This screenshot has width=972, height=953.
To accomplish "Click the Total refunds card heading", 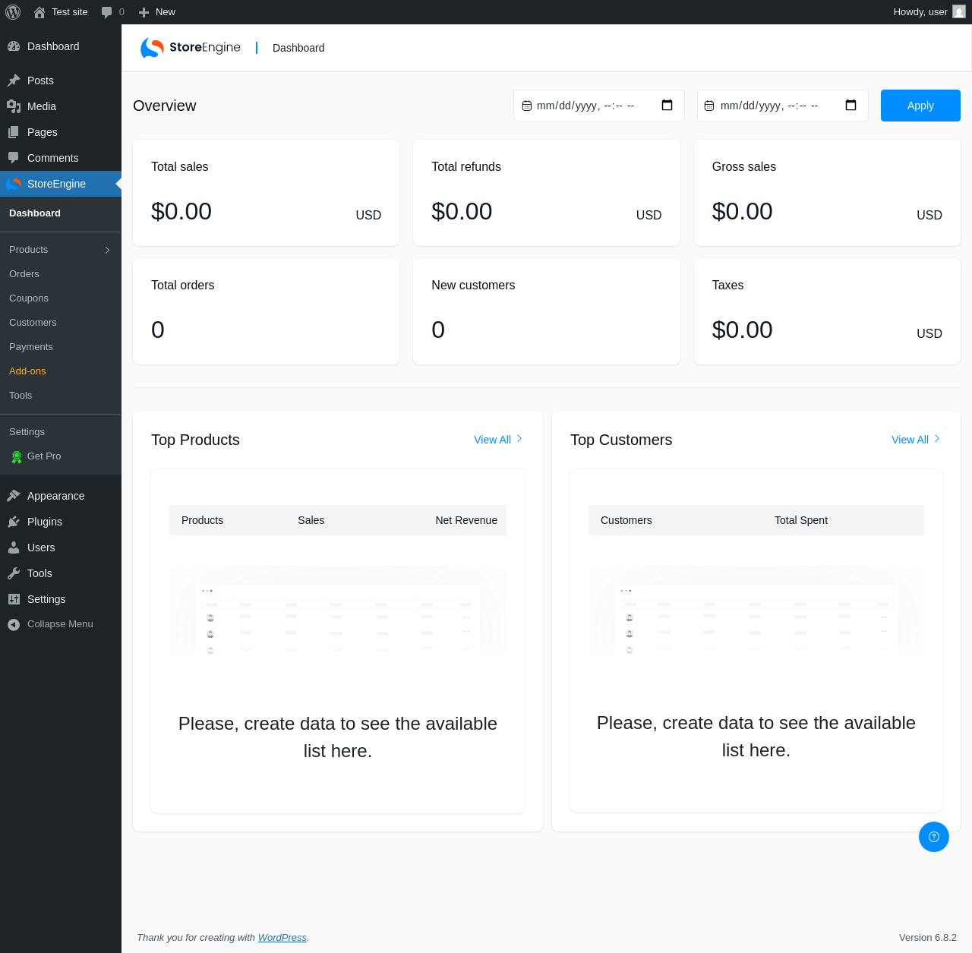I will click(466, 167).
